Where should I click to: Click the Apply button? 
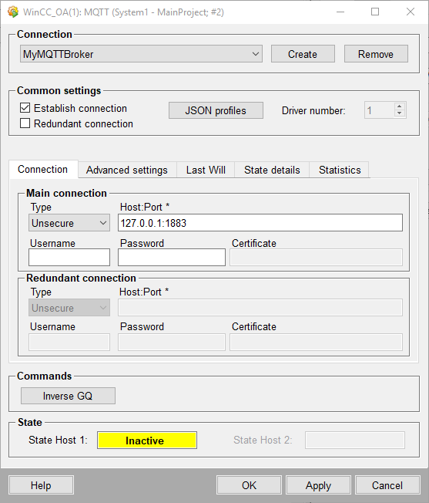click(x=318, y=485)
